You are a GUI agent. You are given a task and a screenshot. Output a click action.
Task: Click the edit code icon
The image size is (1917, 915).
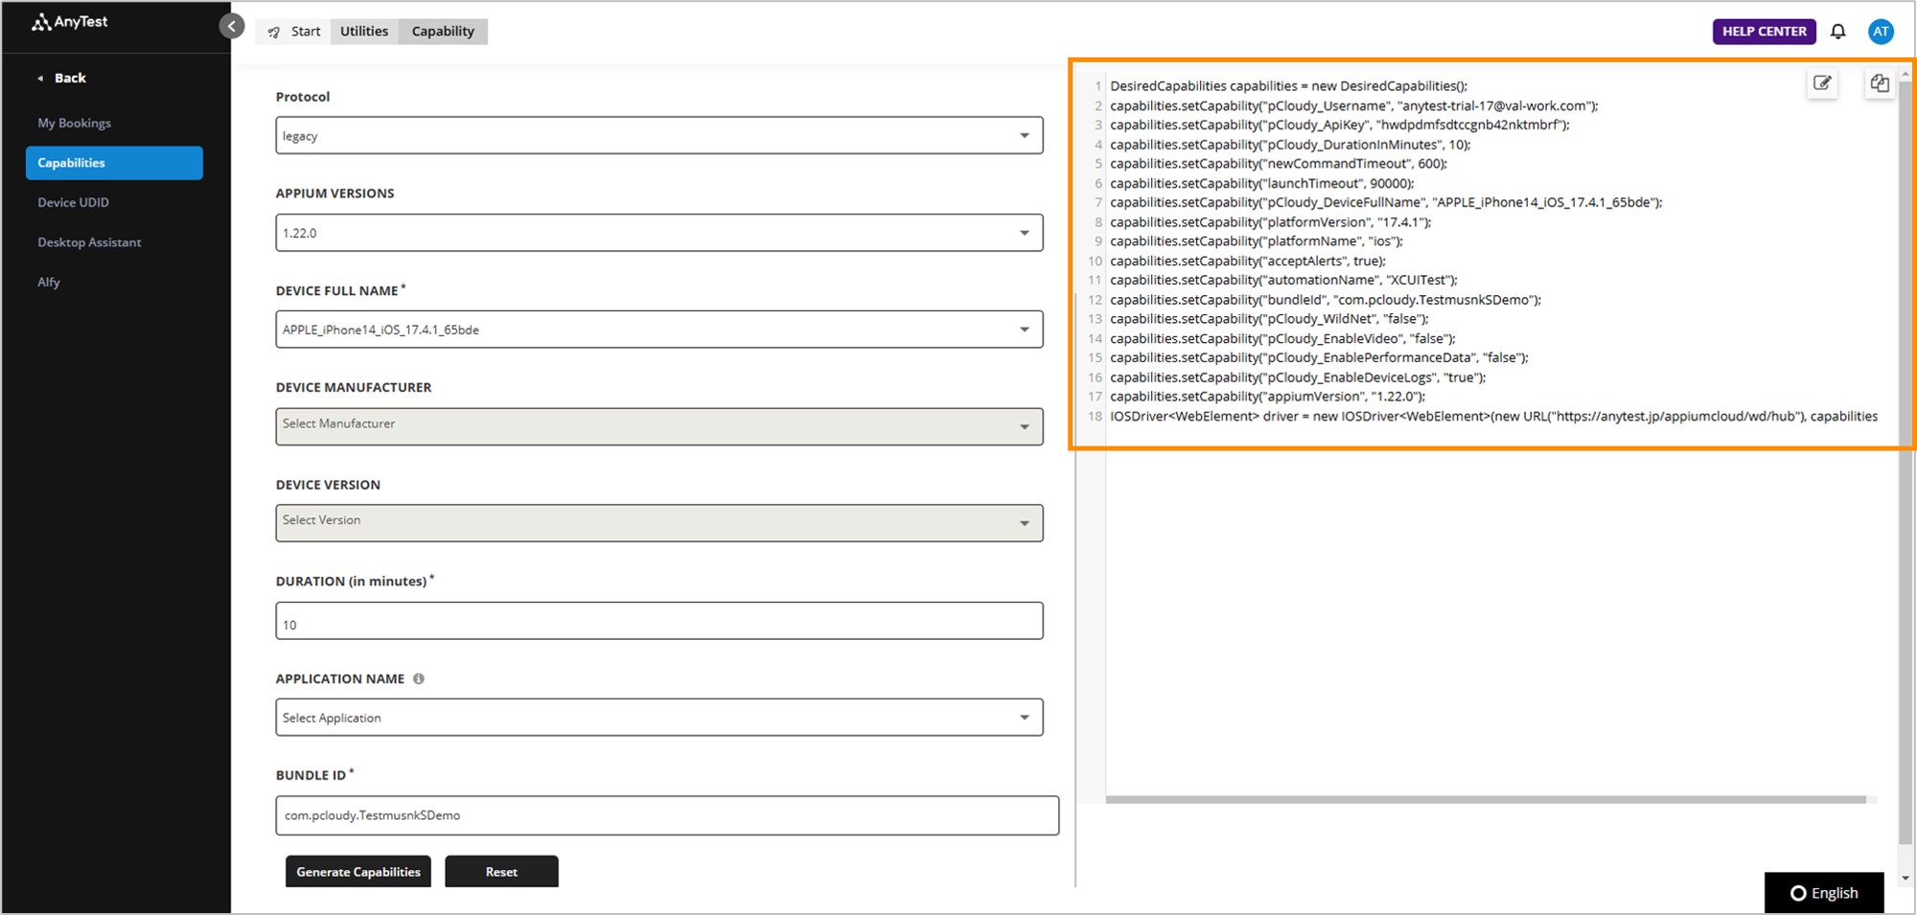click(1822, 83)
